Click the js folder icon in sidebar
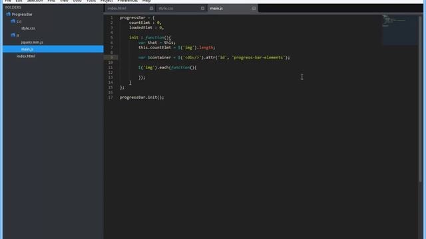 click(13, 35)
